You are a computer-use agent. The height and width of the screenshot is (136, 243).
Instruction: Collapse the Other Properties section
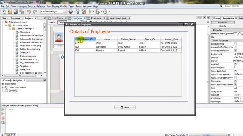coord(212,40)
